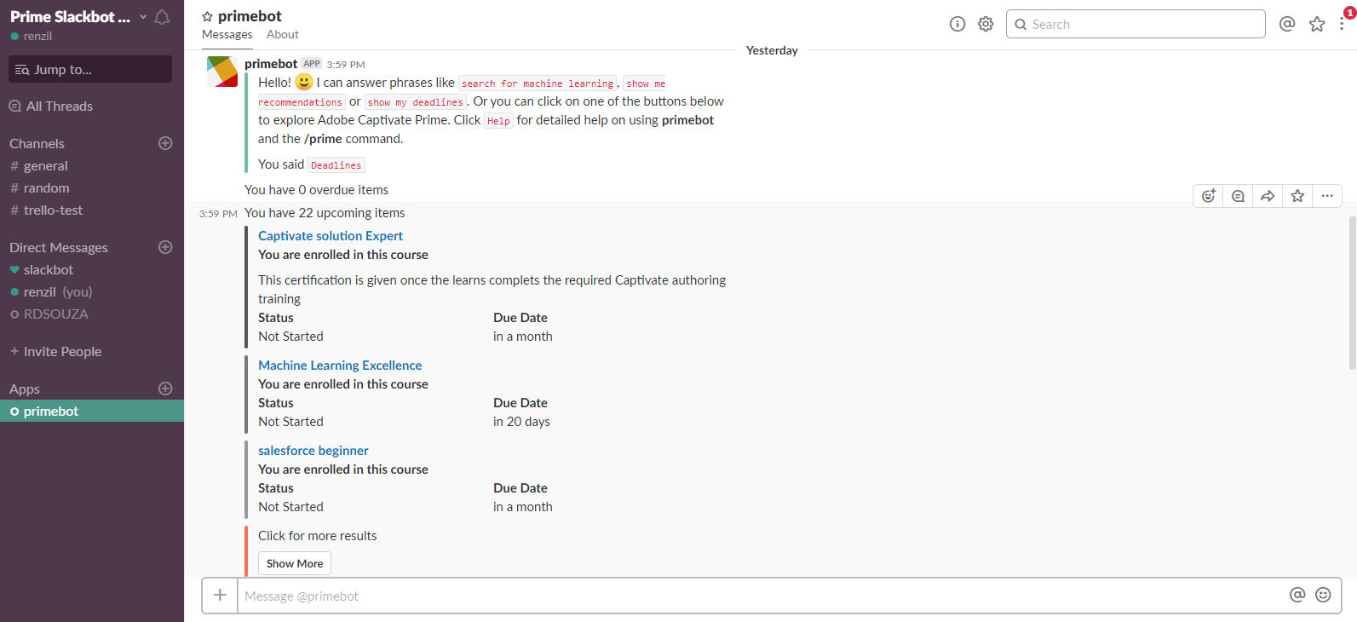1357x622 pixels.
Task: Open Captivate solution Expert course link
Action: coord(331,236)
